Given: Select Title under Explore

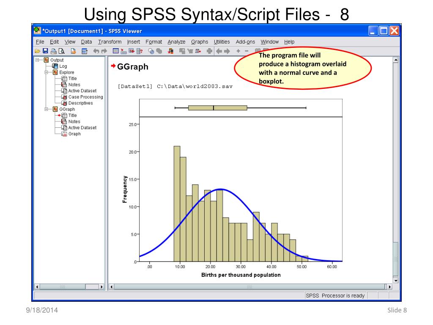Looking at the screenshot, I should pos(72,78).
